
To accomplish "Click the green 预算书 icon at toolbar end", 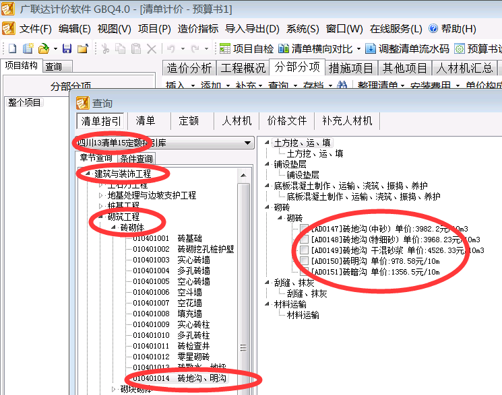I will [x=460, y=48].
